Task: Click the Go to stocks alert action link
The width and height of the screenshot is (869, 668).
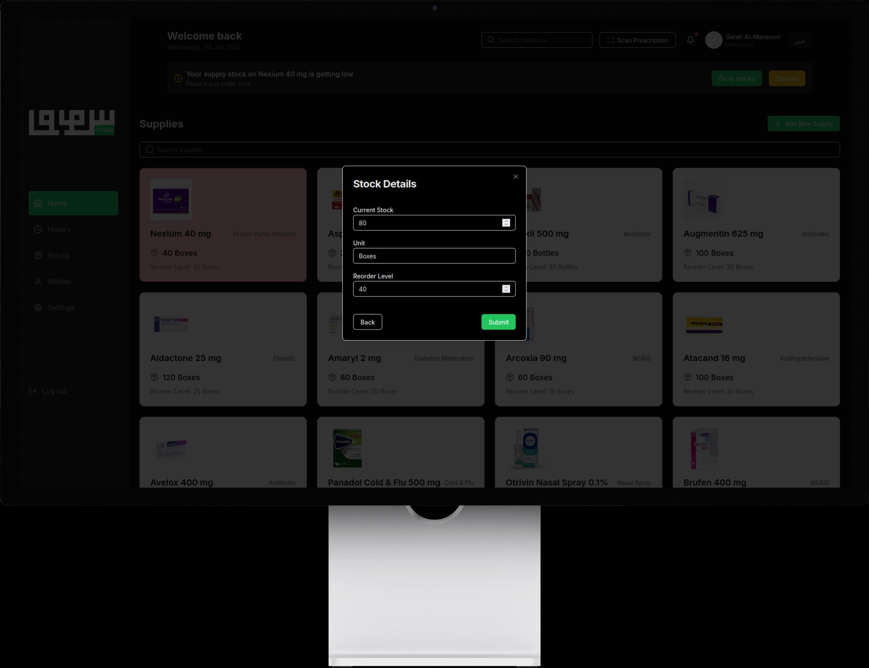Action: pos(736,78)
